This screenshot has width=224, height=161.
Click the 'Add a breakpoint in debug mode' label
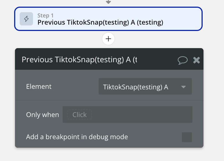pyautogui.click(x=77, y=137)
